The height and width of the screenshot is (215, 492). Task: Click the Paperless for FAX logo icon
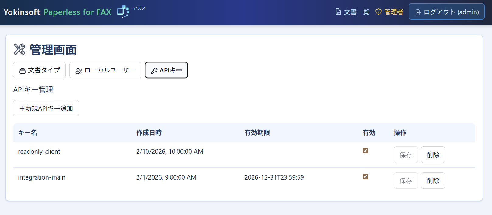tap(123, 12)
